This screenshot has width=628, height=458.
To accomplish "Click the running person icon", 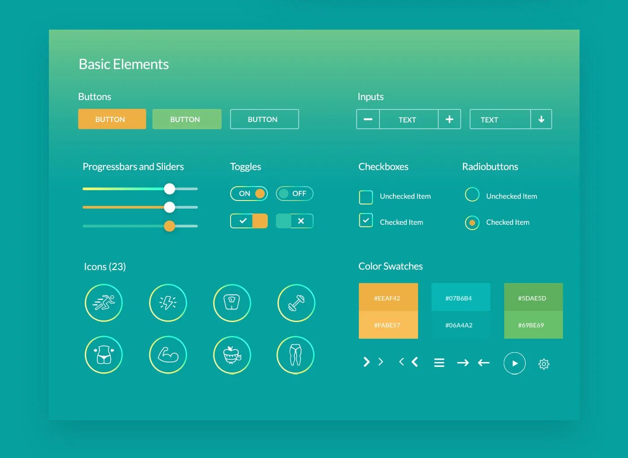I will (104, 303).
